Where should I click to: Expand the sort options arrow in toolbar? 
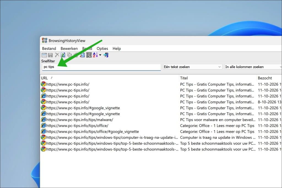pyautogui.click(x=100, y=55)
